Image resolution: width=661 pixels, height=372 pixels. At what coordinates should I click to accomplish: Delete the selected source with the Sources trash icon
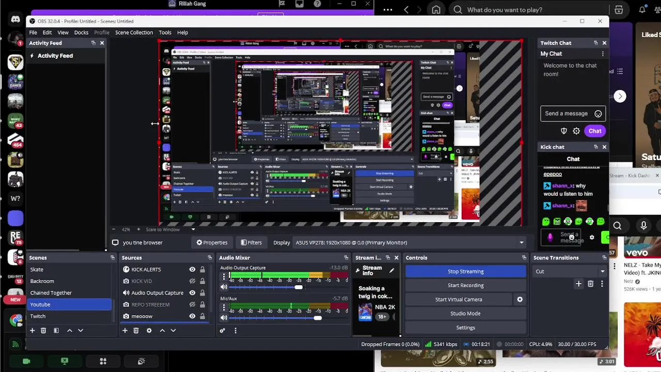(x=136, y=331)
